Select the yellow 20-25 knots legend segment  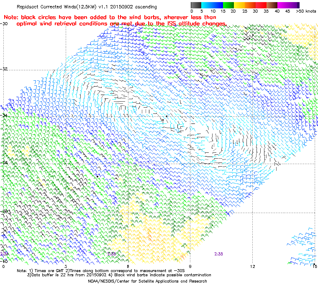point(239,5)
